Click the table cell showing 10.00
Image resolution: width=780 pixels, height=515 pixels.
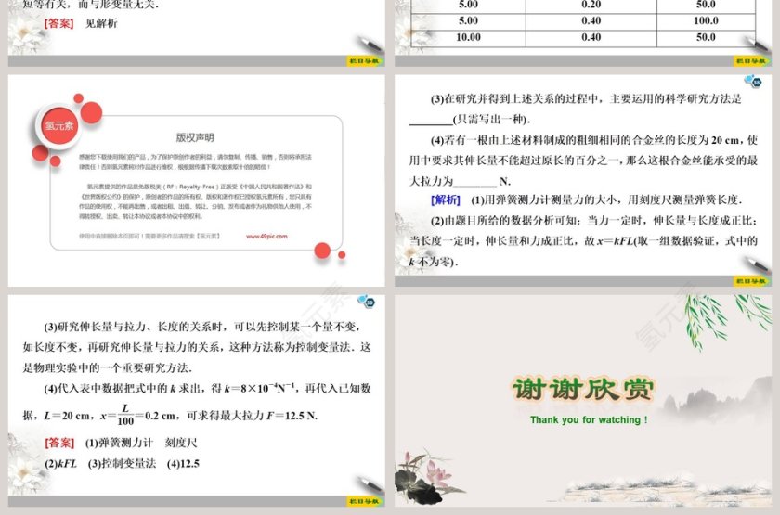point(468,37)
